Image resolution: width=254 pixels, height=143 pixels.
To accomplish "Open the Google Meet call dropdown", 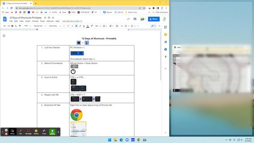I will click(x=143, y=19).
